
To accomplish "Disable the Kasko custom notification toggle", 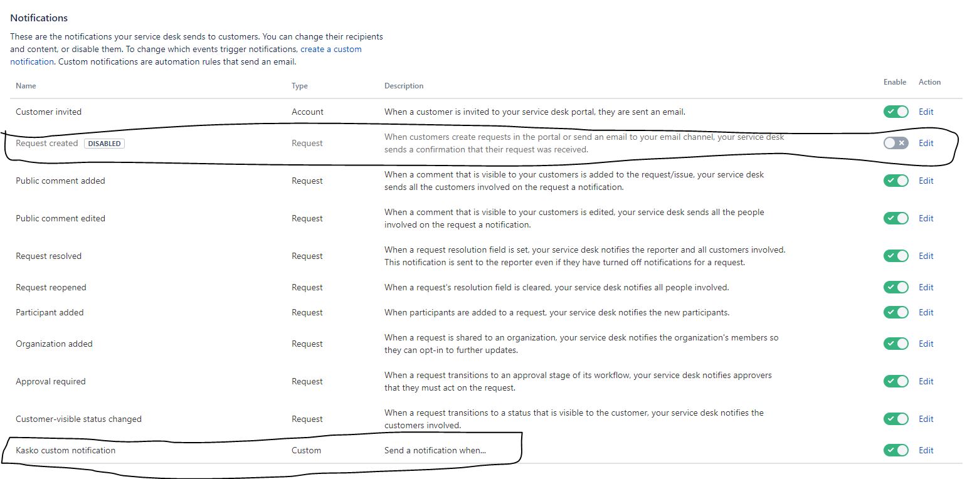I will point(895,450).
